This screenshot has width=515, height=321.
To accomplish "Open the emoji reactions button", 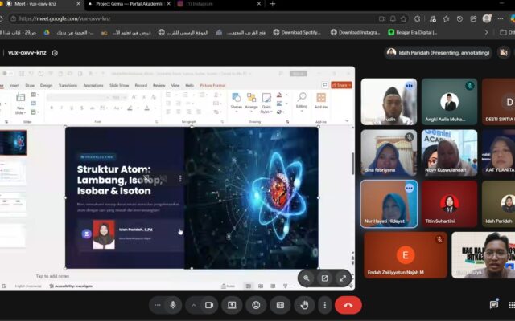I will [256, 305].
